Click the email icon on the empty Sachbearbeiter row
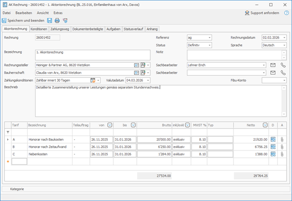 [x=273, y=73]
